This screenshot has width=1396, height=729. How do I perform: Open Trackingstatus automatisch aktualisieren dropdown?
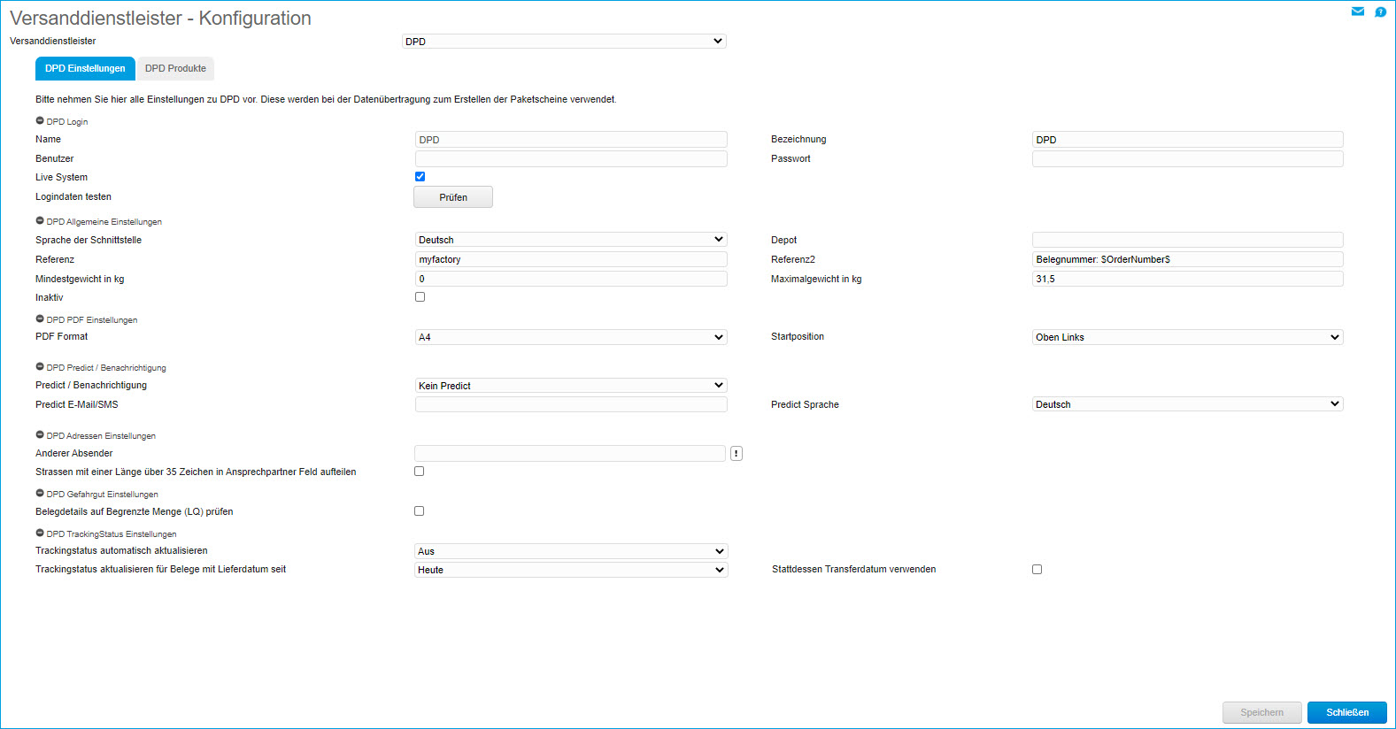[571, 551]
